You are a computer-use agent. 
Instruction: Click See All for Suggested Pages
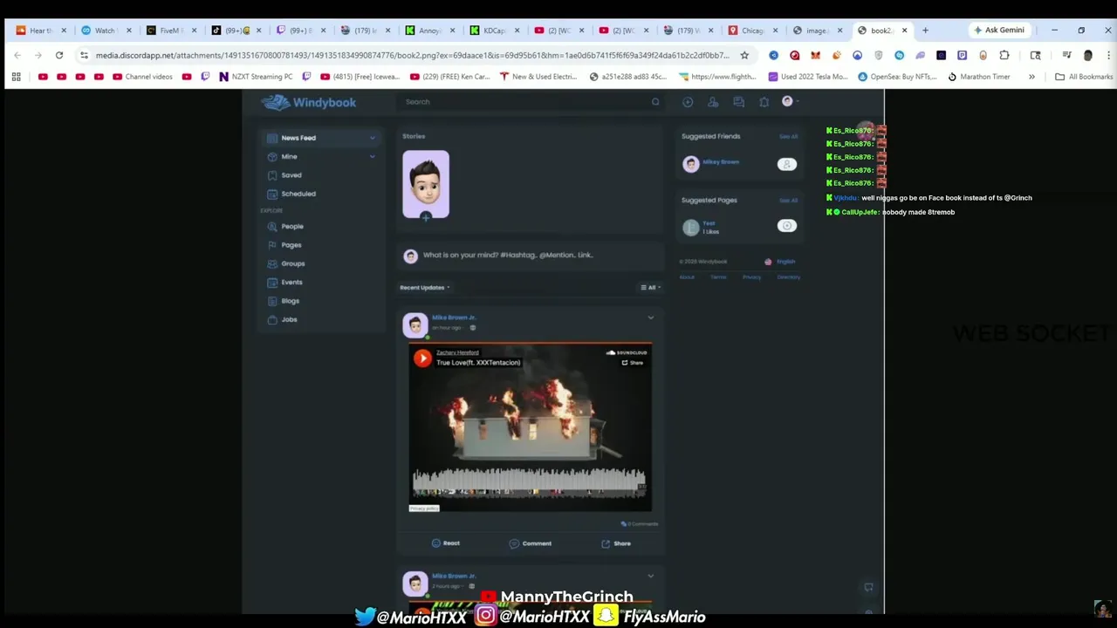pyautogui.click(x=788, y=201)
